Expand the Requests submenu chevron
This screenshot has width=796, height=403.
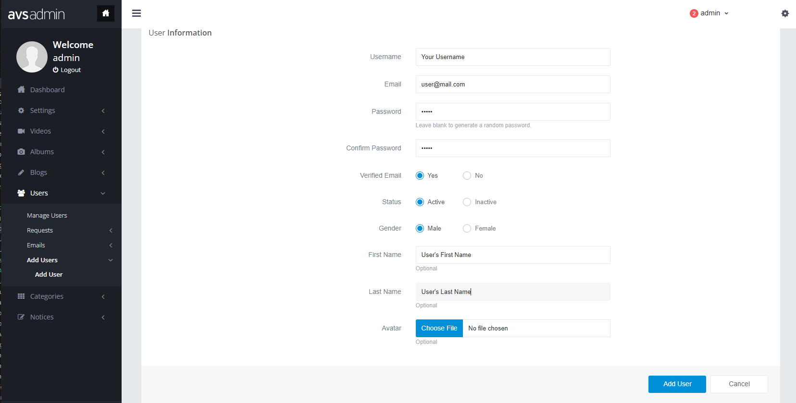[111, 231]
